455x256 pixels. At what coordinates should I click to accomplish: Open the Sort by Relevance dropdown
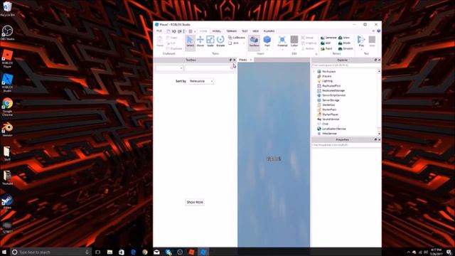(x=201, y=81)
